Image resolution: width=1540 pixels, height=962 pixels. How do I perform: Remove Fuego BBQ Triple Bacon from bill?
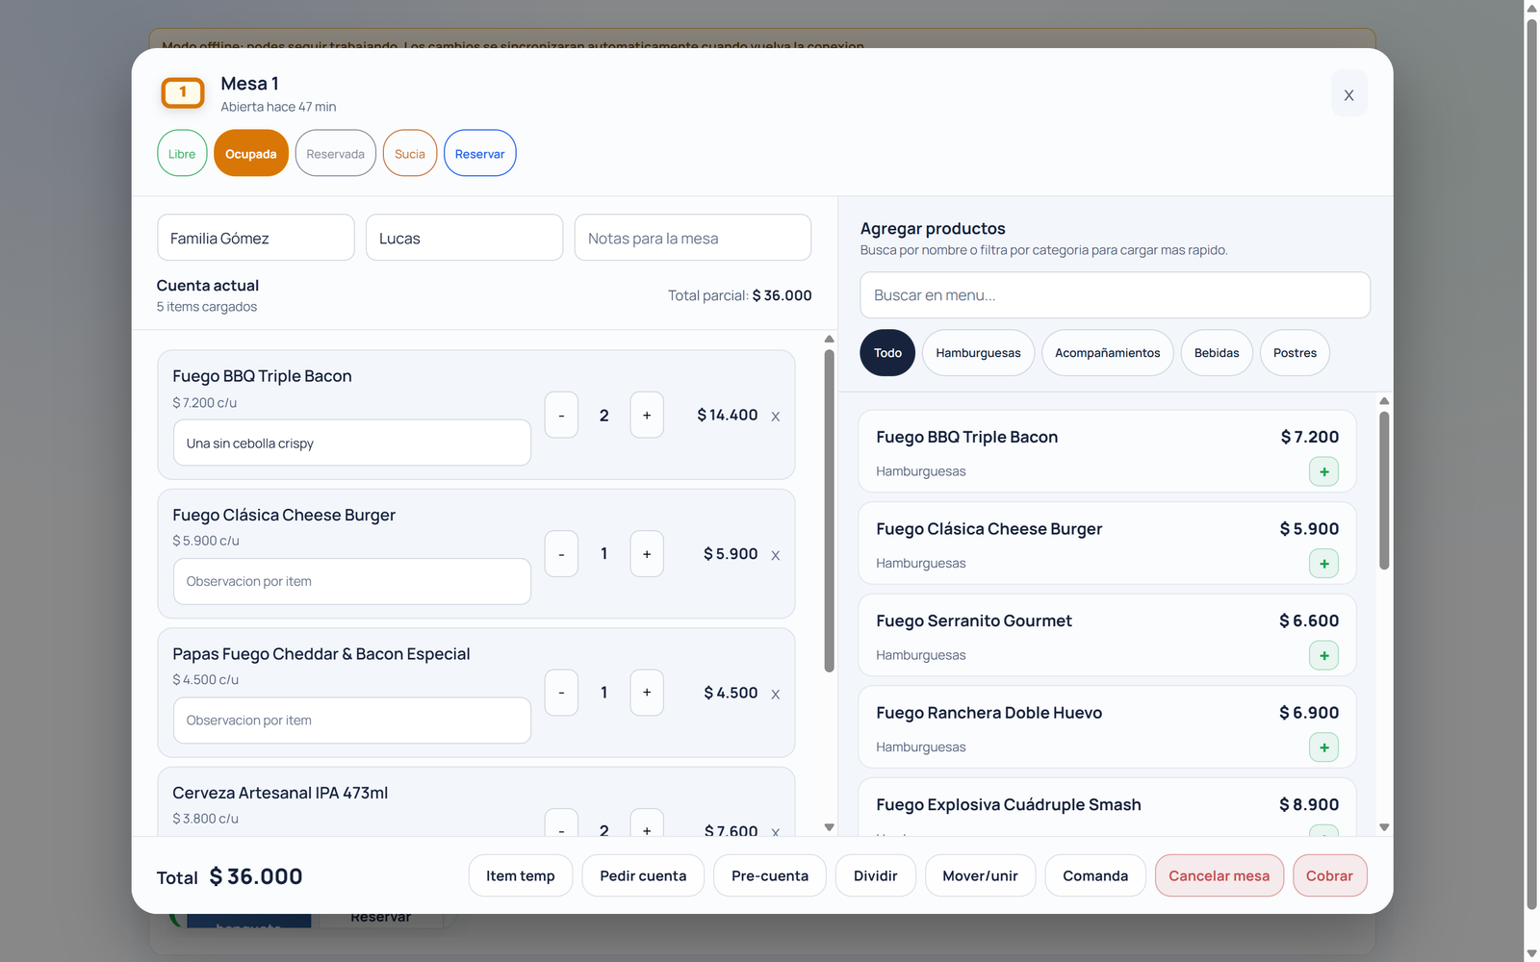776,417
